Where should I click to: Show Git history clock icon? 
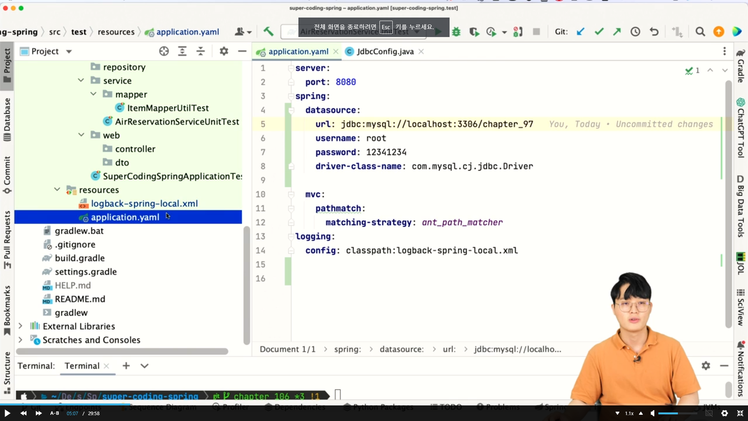pyautogui.click(x=635, y=32)
